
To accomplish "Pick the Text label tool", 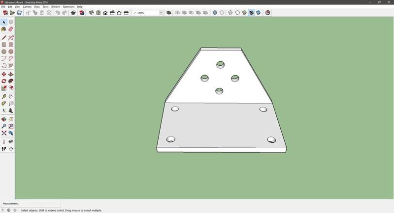I will tap(11, 104).
